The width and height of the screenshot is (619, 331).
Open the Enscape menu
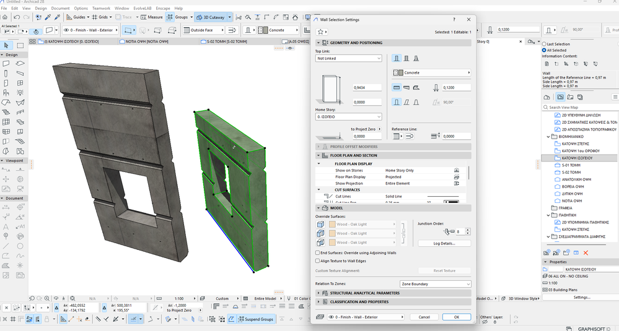point(162,8)
